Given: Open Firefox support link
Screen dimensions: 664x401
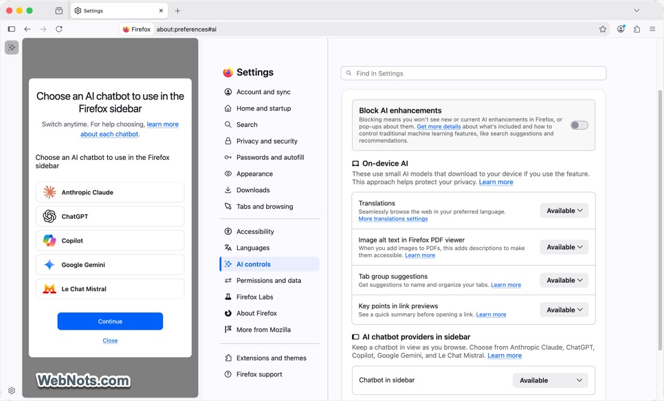Looking at the screenshot, I should coord(269,374).
